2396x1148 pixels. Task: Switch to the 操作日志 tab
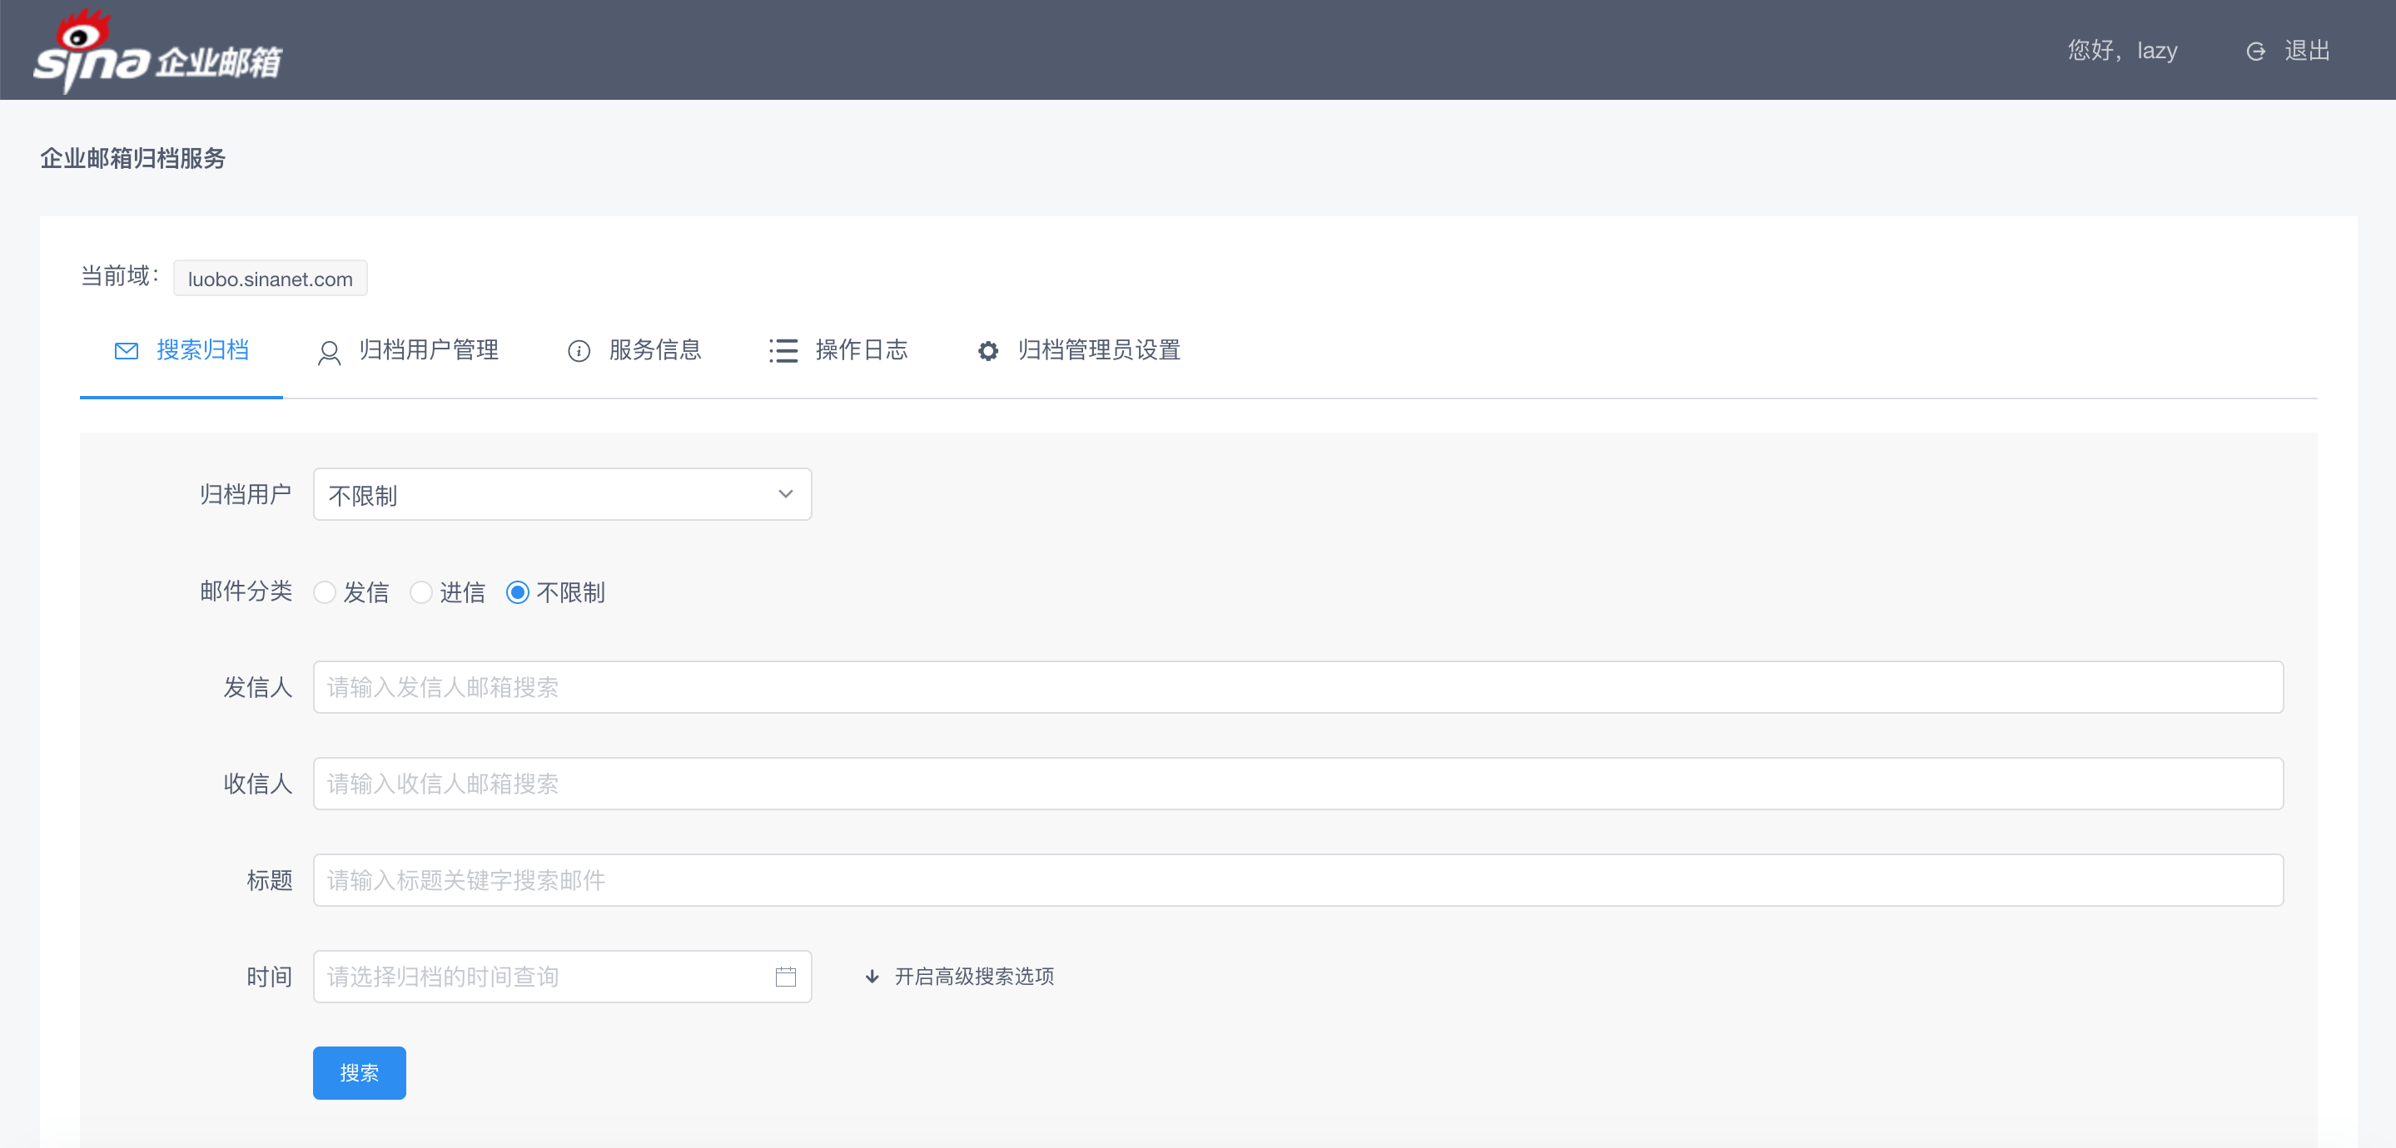pyautogui.click(x=860, y=350)
